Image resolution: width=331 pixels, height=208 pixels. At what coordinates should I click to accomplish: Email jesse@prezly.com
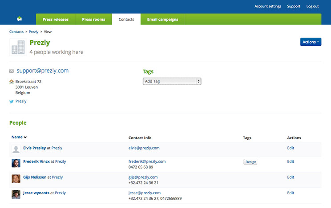145,193
